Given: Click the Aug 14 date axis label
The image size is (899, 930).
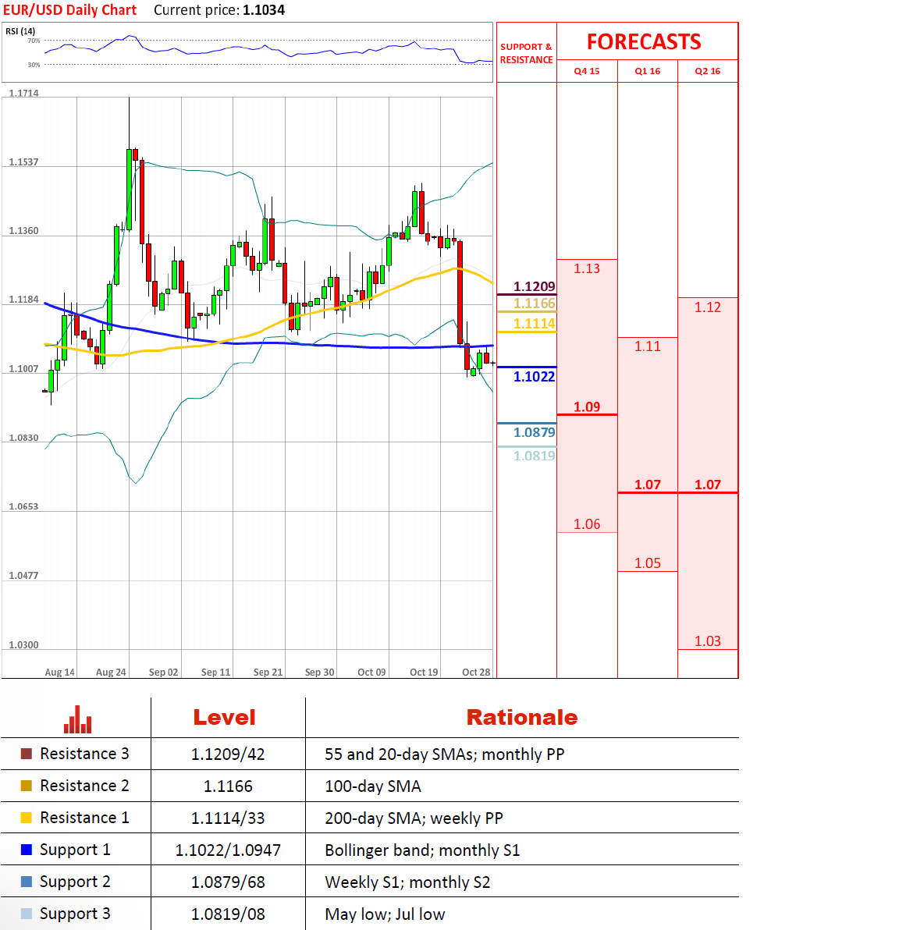Looking at the screenshot, I should click(x=60, y=673).
